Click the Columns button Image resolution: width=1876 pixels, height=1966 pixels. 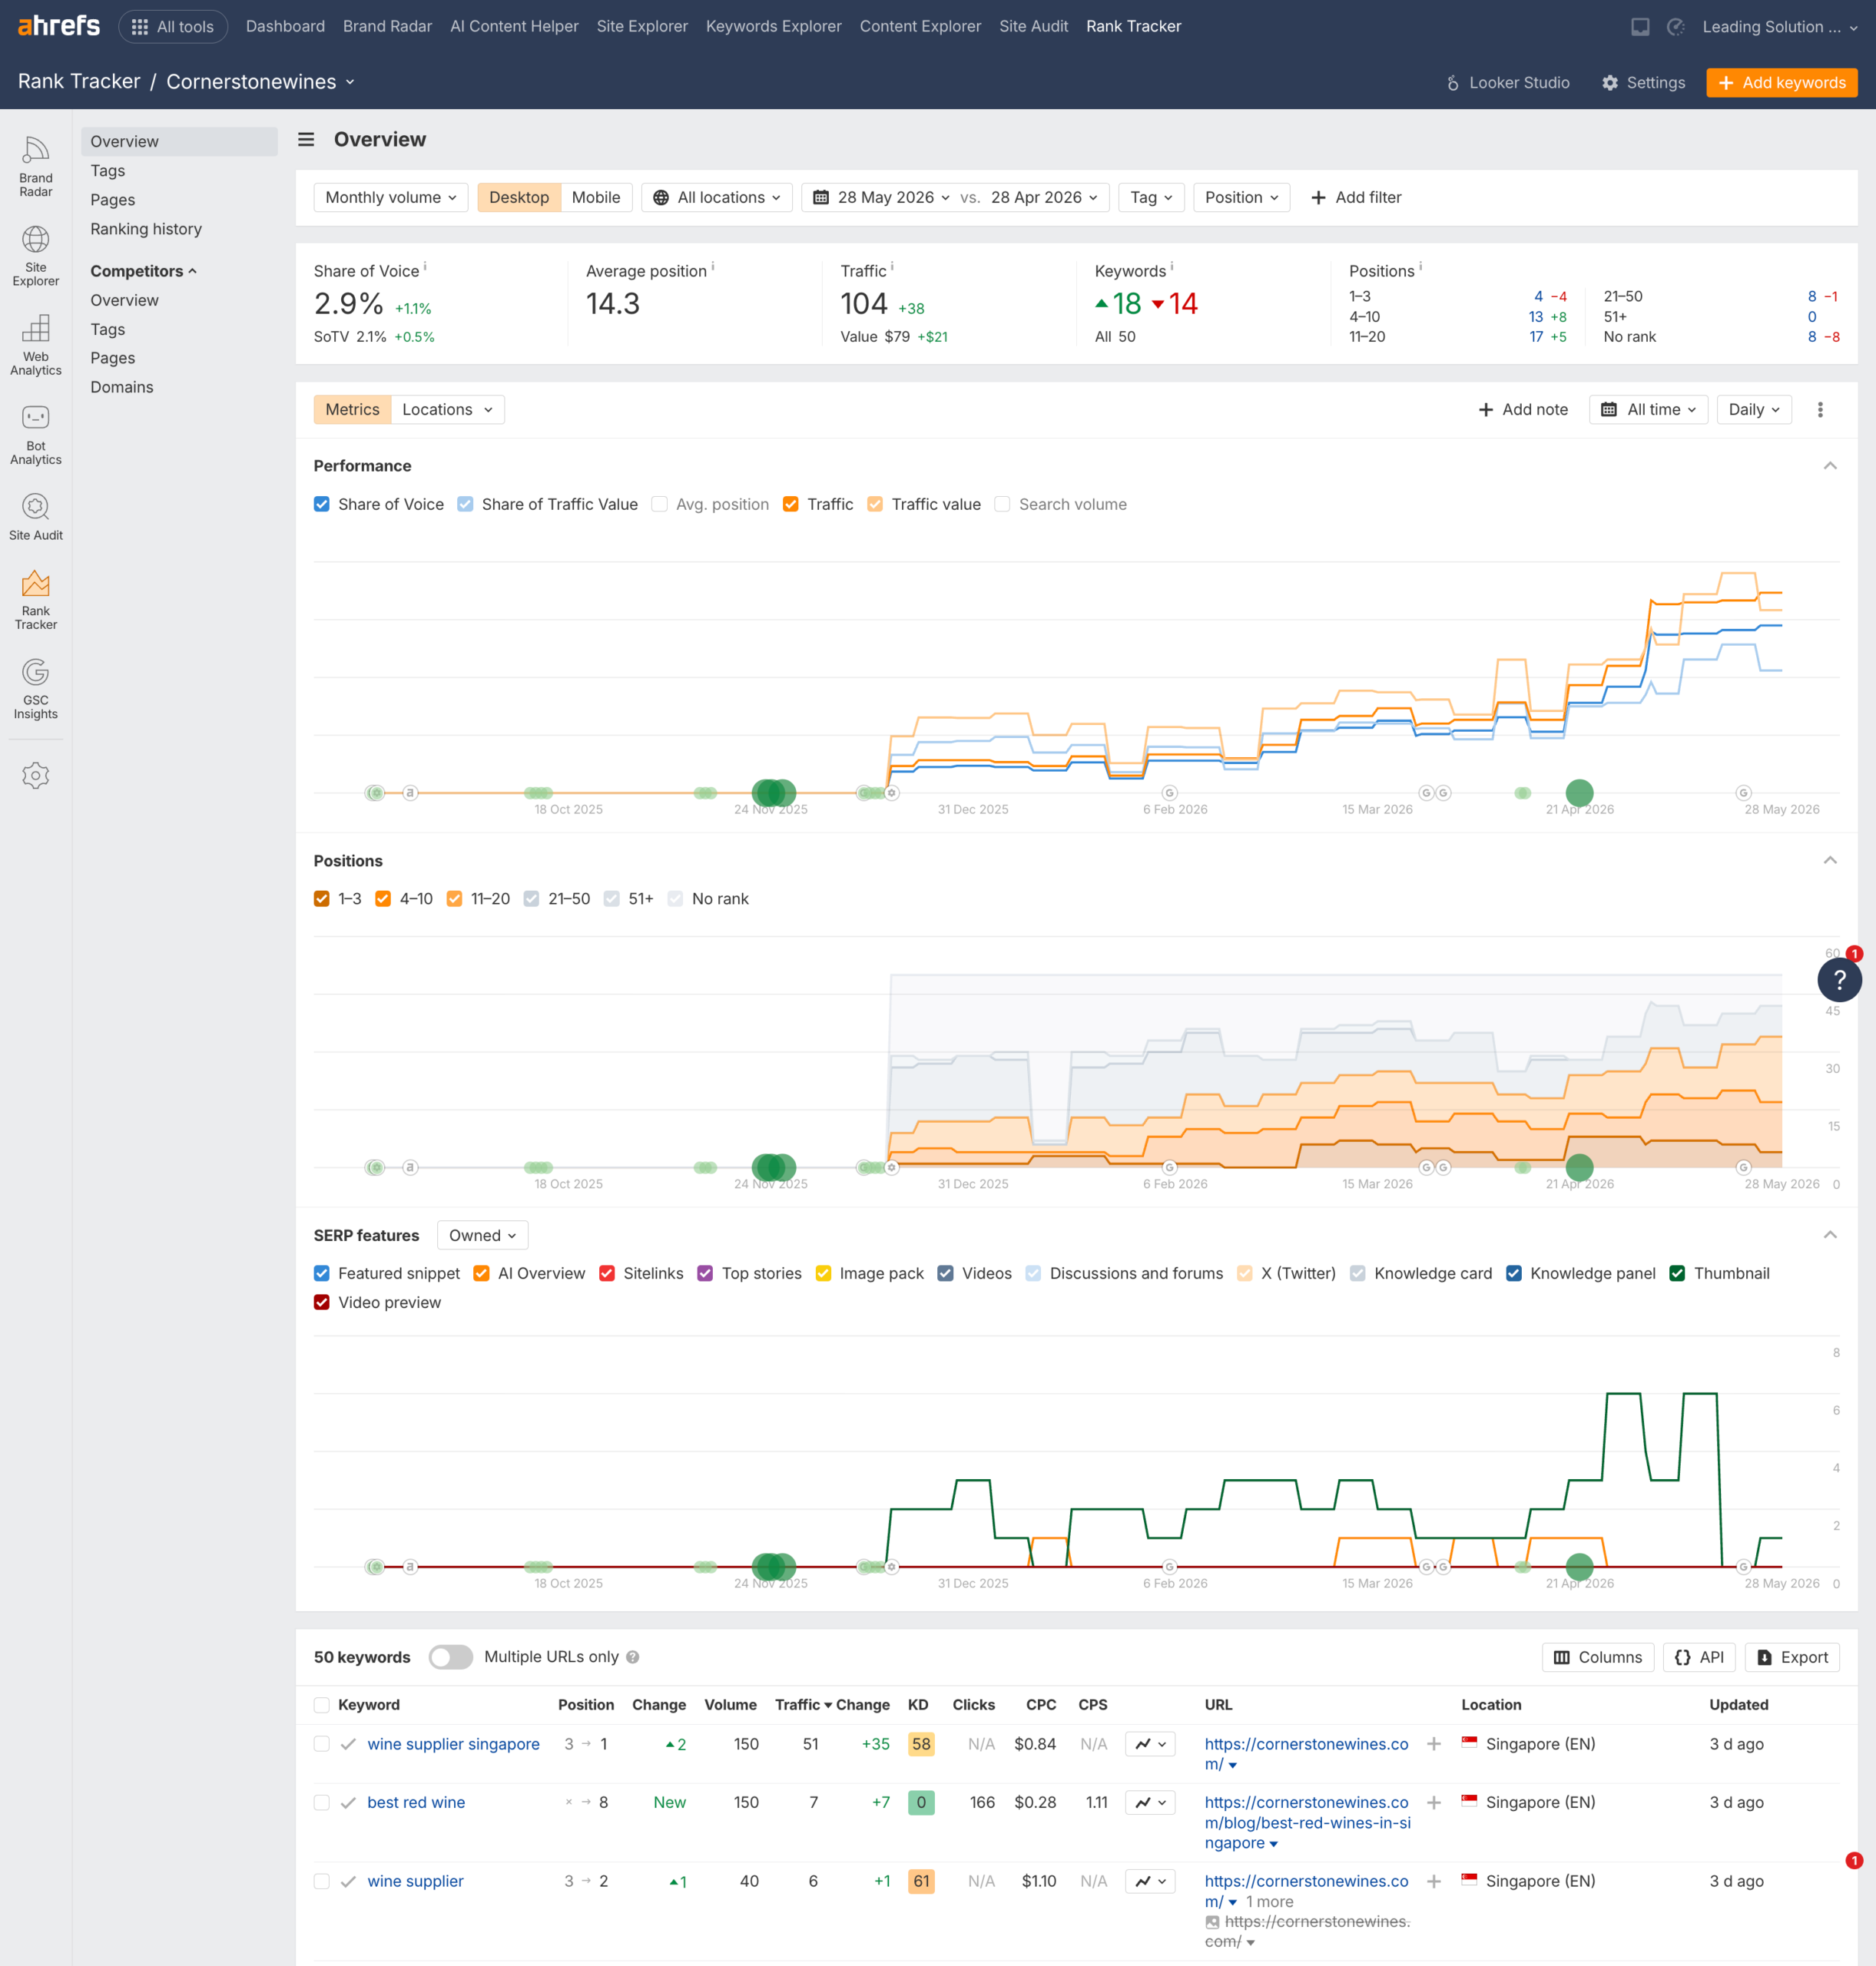pyautogui.click(x=1598, y=1657)
